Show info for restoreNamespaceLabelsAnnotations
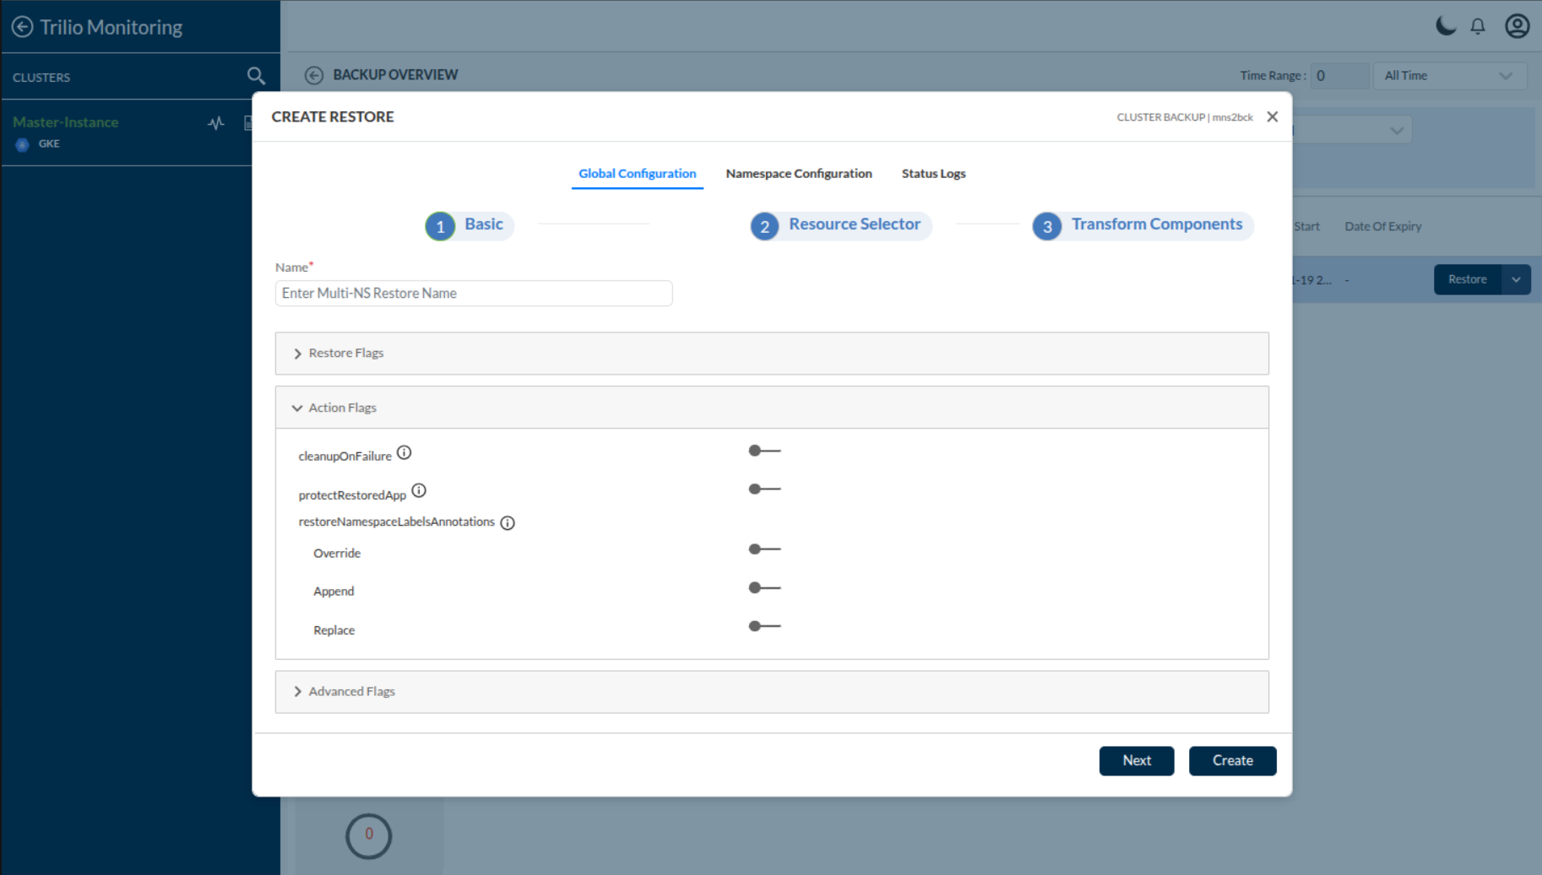 [x=508, y=523]
